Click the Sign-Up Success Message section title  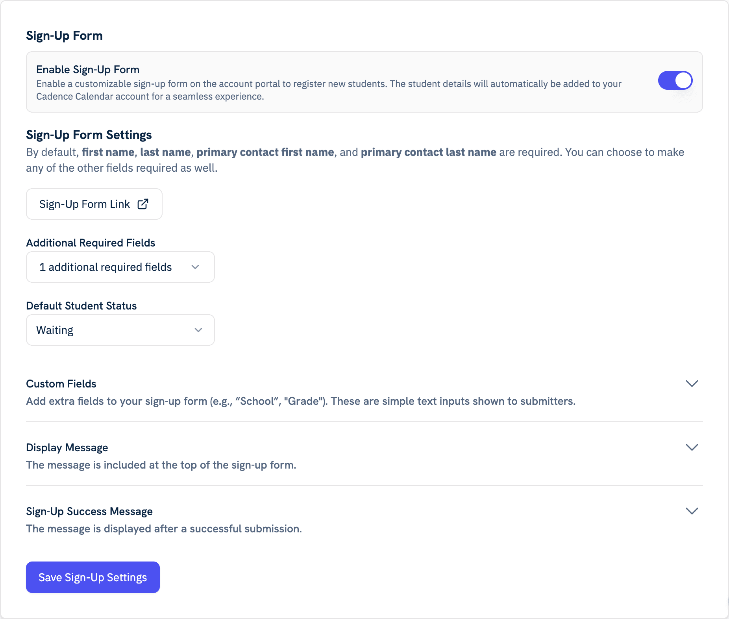(x=89, y=512)
